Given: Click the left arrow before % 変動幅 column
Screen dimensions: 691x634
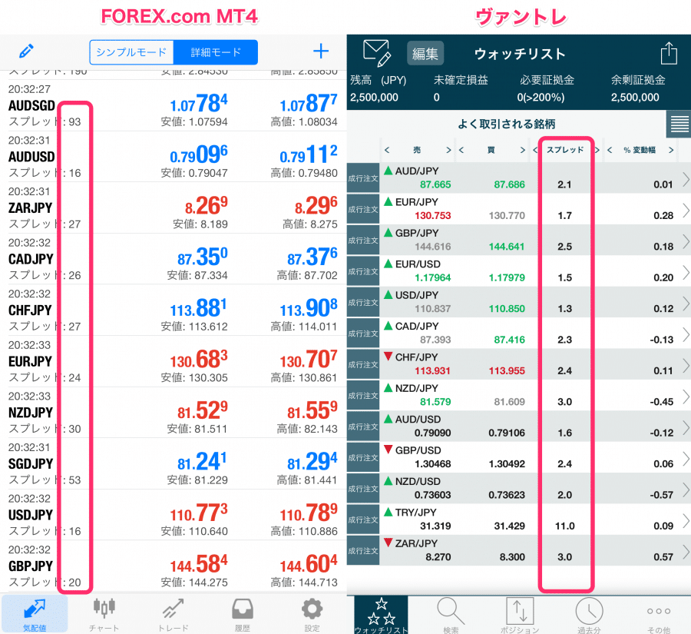Looking at the screenshot, I should [610, 150].
